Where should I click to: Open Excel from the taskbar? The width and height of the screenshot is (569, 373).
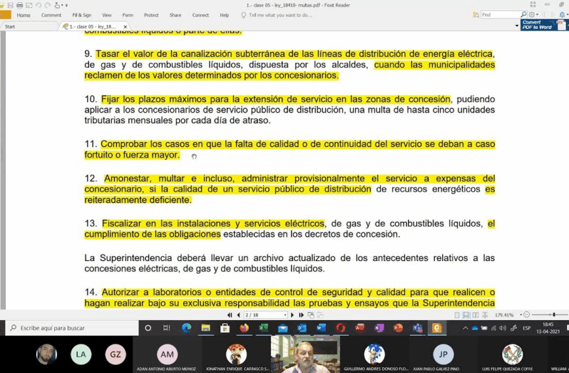click(x=264, y=328)
